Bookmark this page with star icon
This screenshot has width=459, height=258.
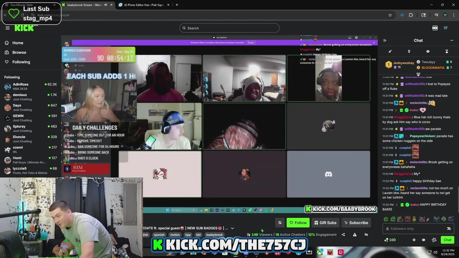tap(390, 15)
